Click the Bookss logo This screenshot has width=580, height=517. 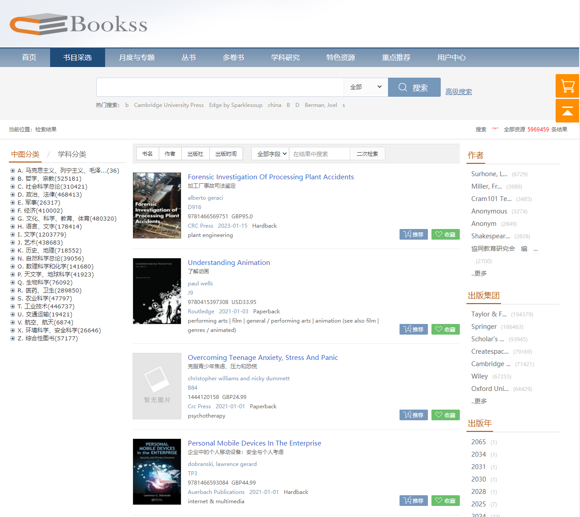coord(78,24)
